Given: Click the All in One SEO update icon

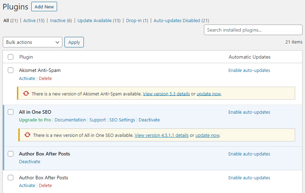Looking at the screenshot, I should [x=27, y=135].
